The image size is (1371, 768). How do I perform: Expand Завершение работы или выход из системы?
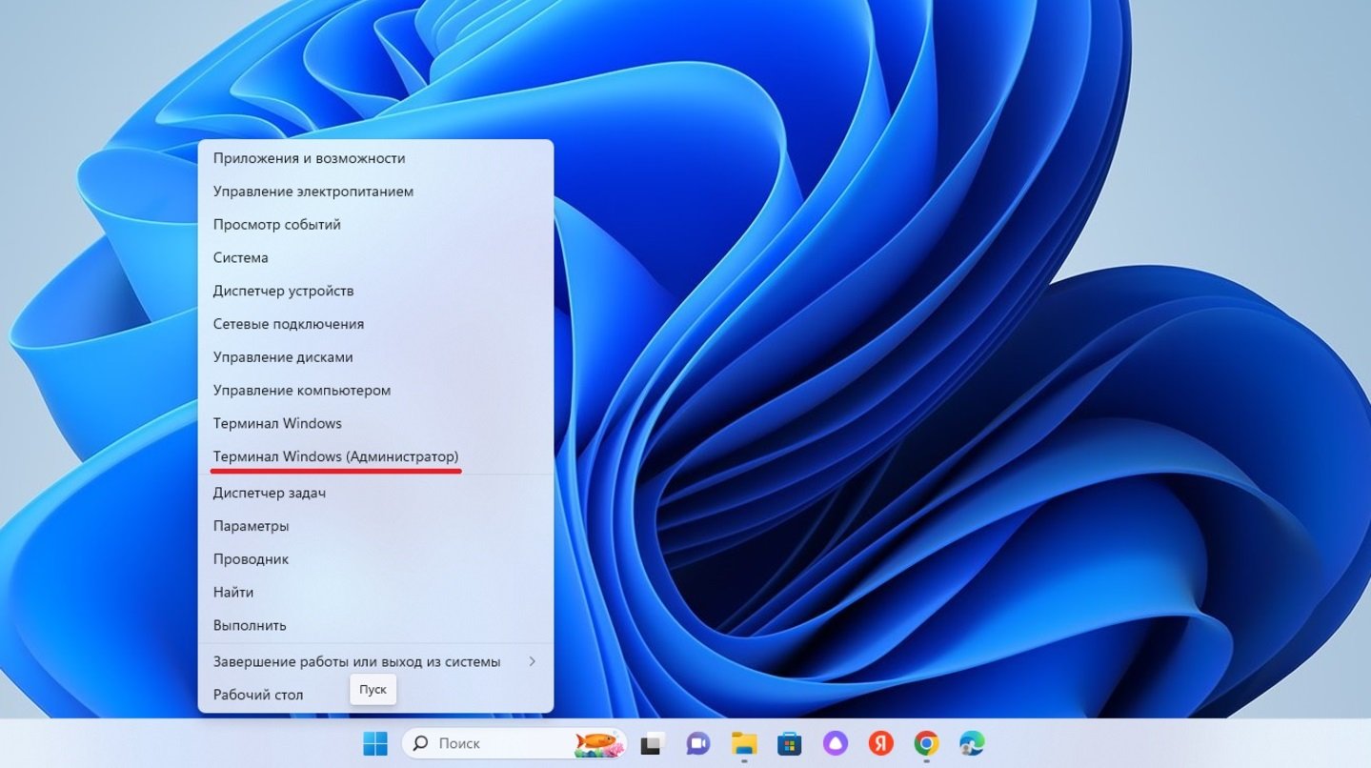(375, 661)
